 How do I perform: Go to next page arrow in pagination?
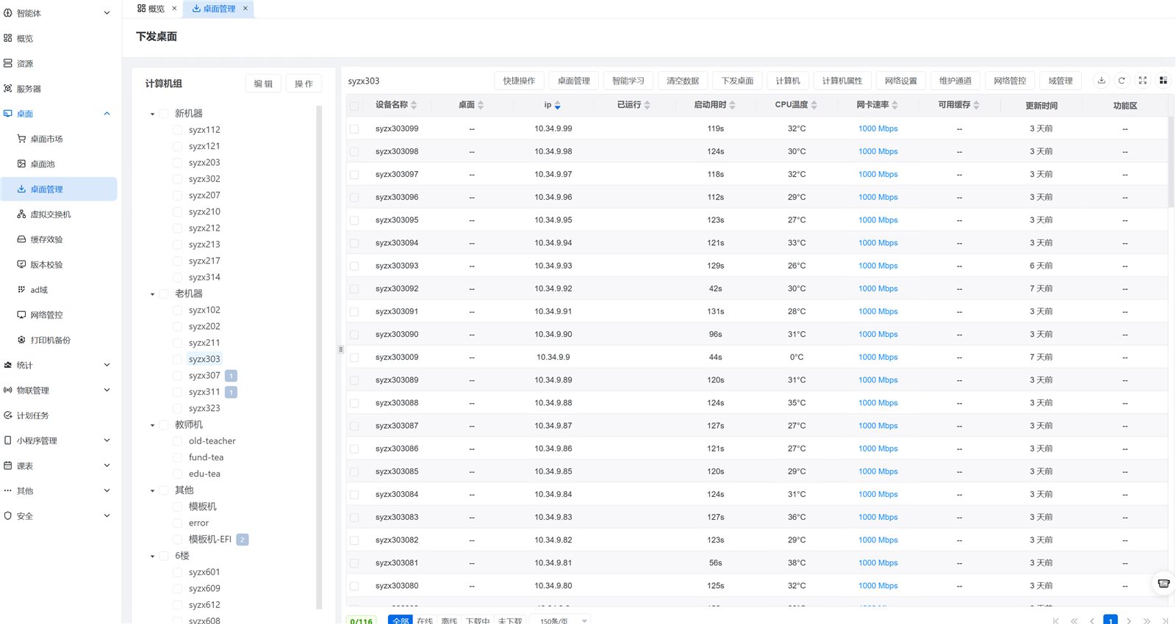tap(1129, 620)
